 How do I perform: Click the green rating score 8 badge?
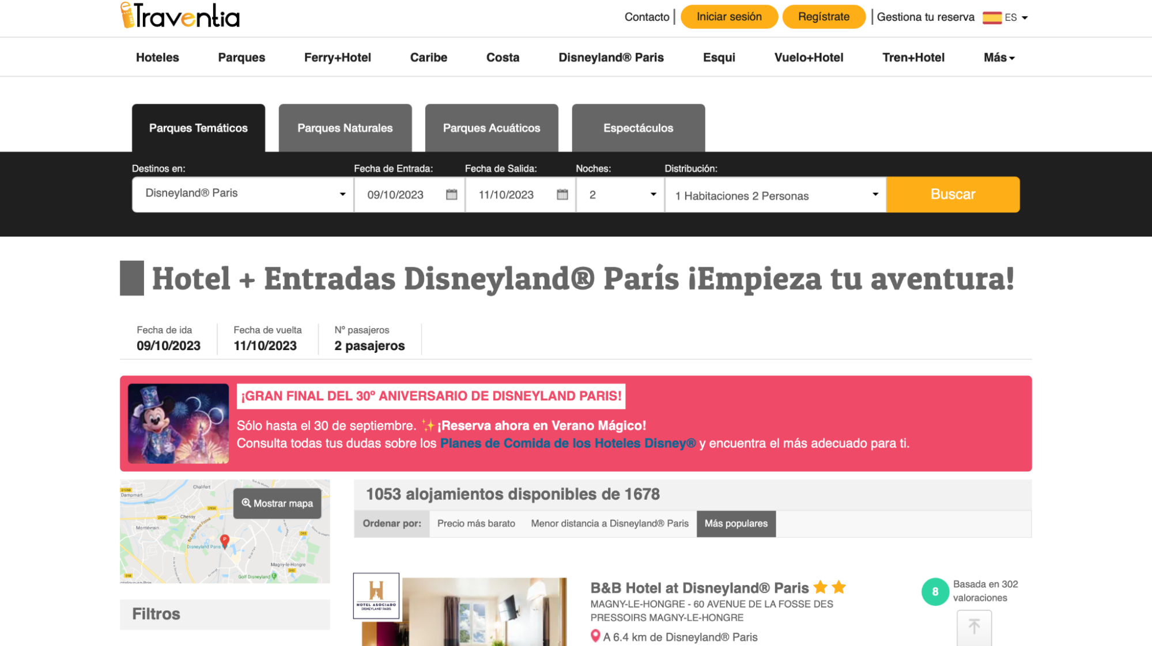(x=935, y=591)
